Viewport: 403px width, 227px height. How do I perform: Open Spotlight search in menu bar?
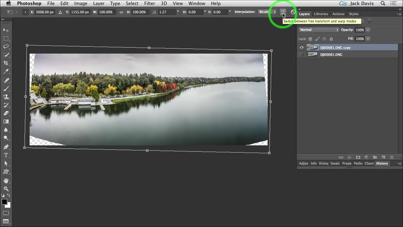pos(383,3)
